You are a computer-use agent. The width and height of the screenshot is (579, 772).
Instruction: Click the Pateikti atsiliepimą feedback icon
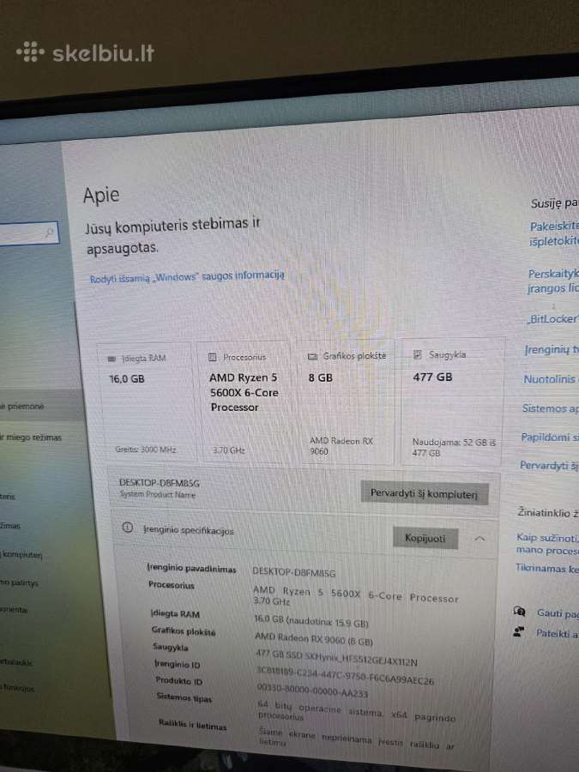click(518, 631)
